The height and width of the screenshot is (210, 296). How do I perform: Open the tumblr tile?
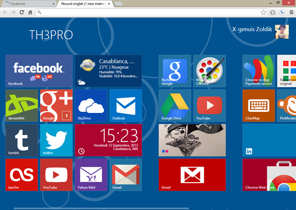(22, 140)
